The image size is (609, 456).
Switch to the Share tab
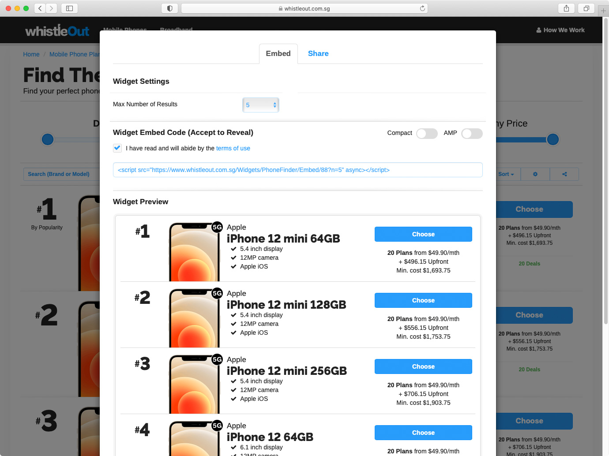coord(318,53)
